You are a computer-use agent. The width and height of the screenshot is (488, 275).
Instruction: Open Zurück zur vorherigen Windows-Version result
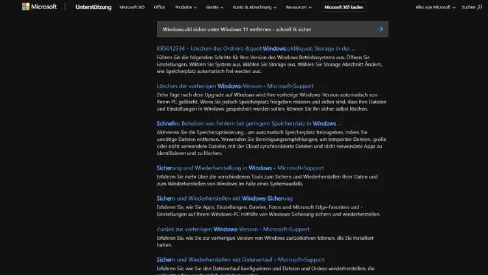233,229
